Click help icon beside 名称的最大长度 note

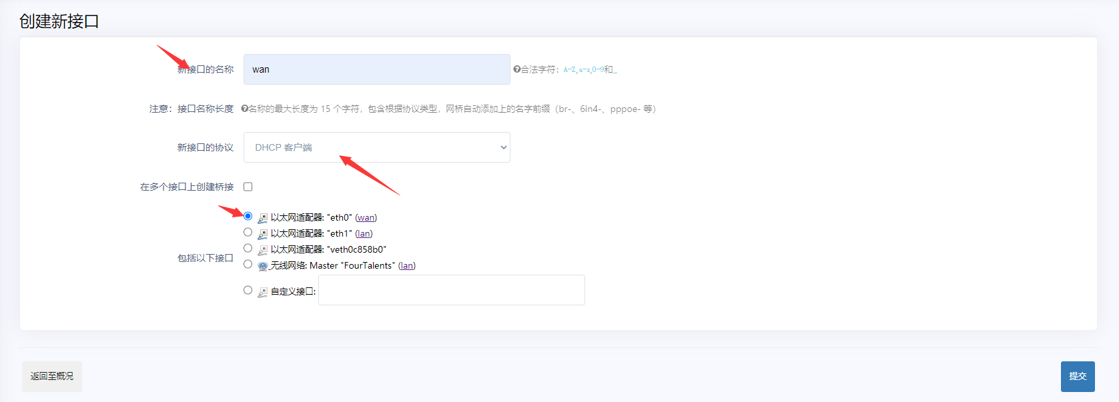[x=244, y=109]
